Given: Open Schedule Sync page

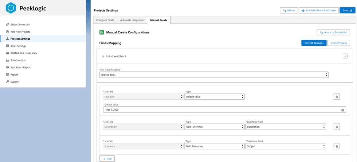Looking at the screenshot, I should 18,60.
